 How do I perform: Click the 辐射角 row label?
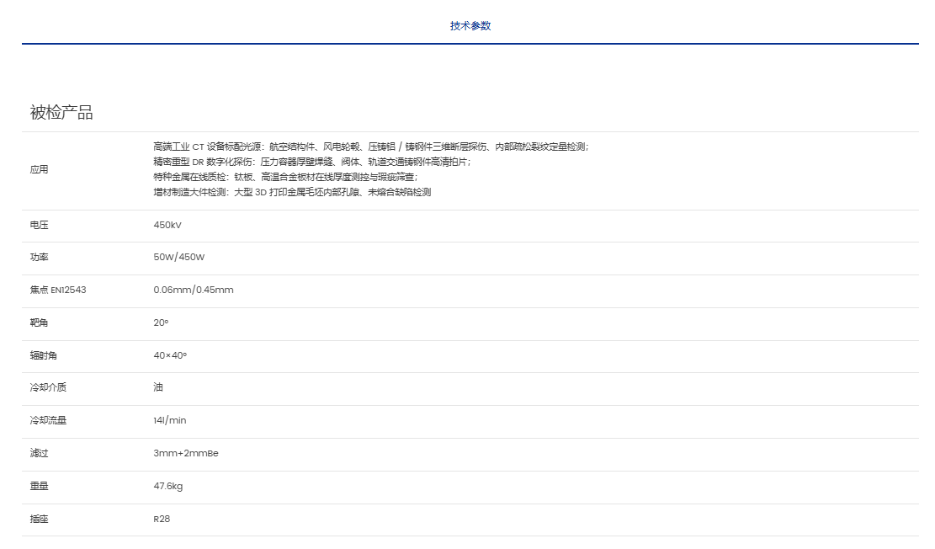click(x=44, y=355)
